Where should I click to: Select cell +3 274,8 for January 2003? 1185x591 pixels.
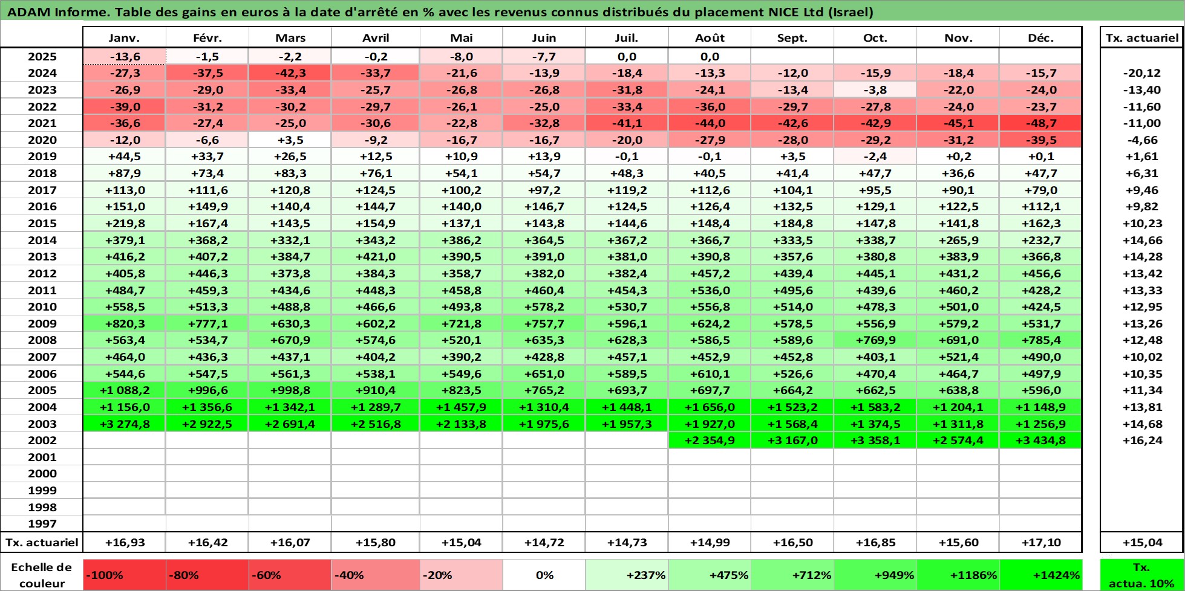pos(124,424)
